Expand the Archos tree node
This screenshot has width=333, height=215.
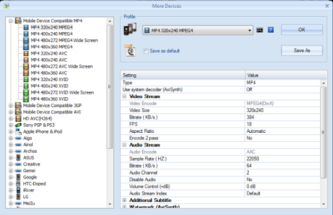(11, 152)
